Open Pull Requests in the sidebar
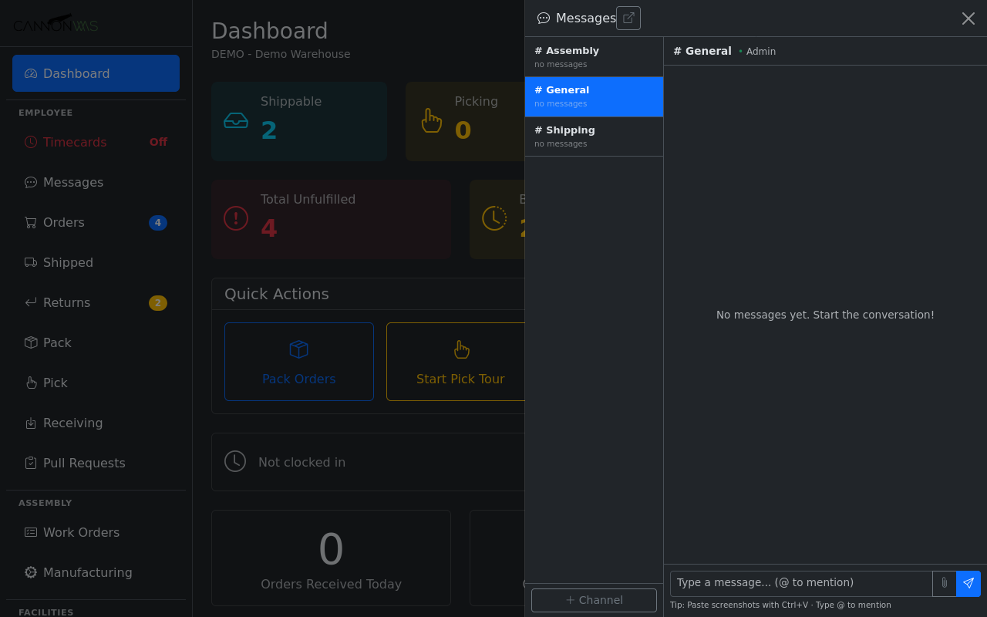Screen dimensions: 987x617 point(84,463)
